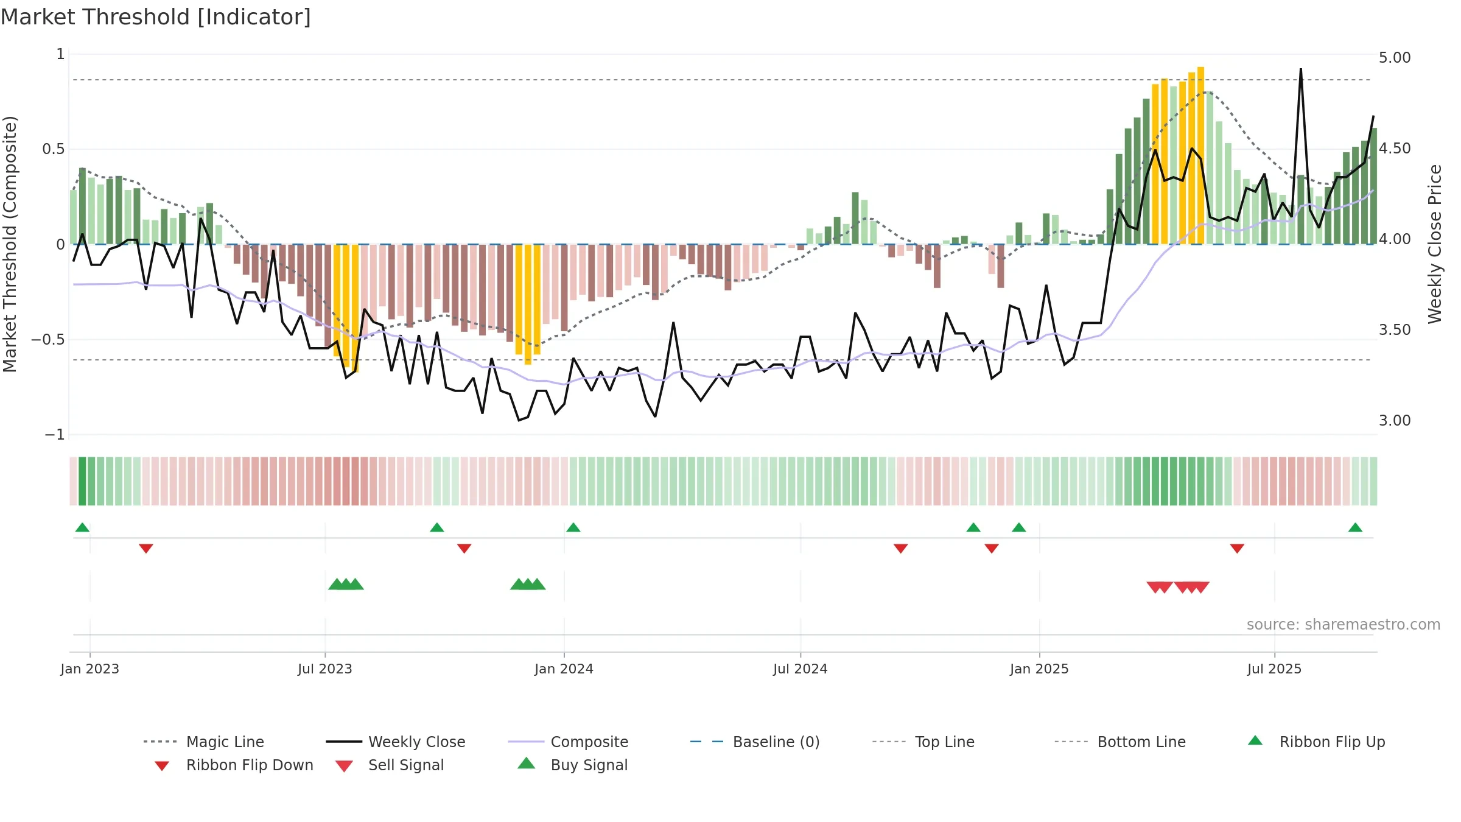
Task: Click the ribbon flip down marker in late Nov 2024
Action: coord(992,549)
